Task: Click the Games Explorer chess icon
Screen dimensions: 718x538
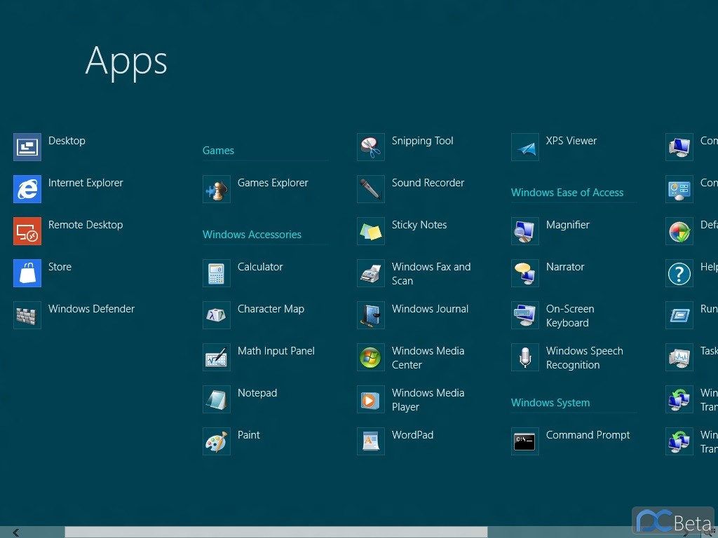Action: click(x=217, y=189)
